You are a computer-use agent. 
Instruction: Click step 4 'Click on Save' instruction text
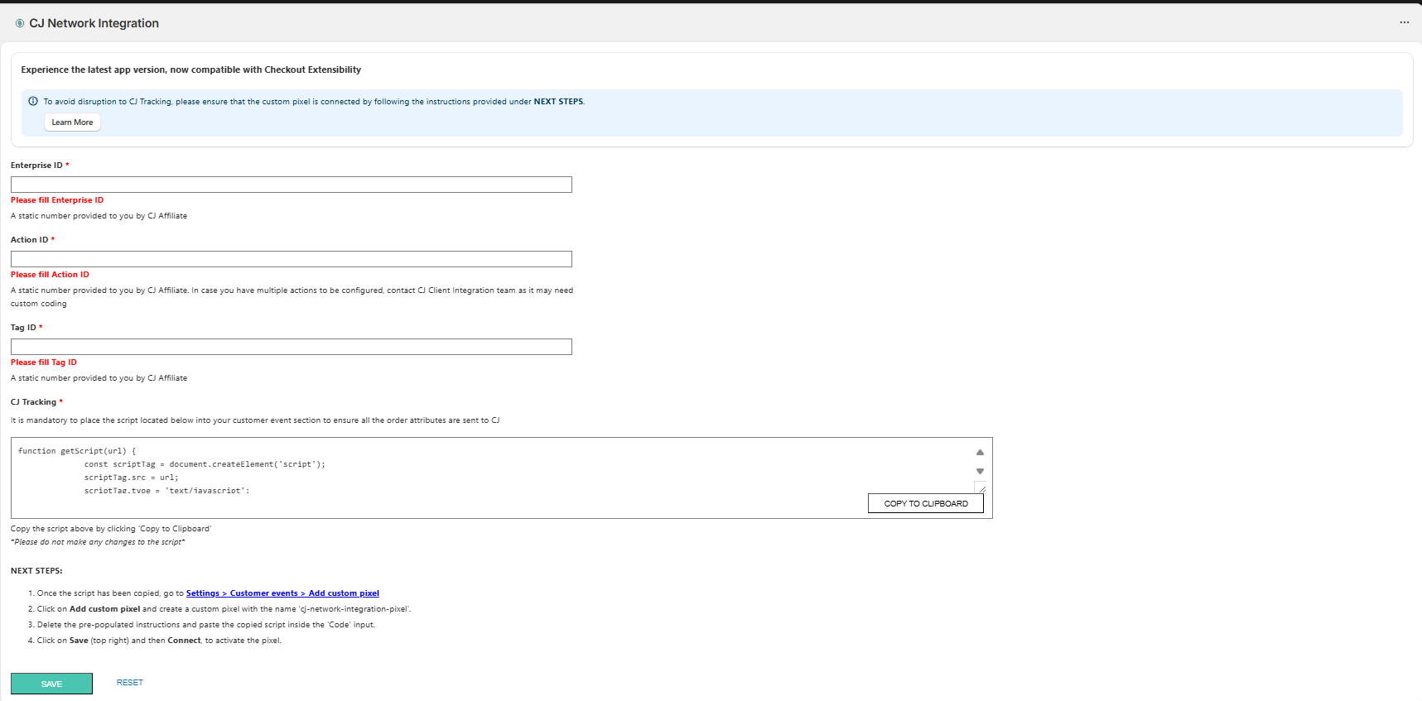(x=159, y=641)
